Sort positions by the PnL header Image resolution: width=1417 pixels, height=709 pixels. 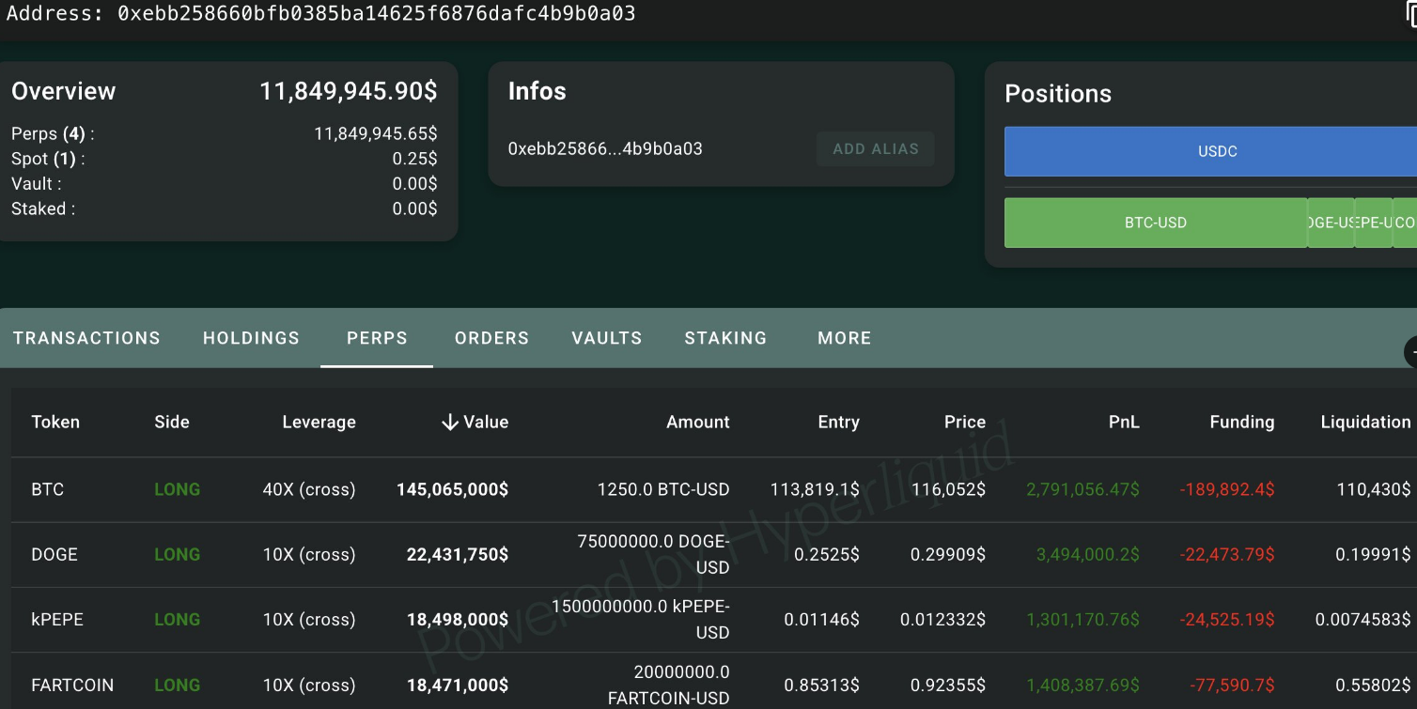1123,423
